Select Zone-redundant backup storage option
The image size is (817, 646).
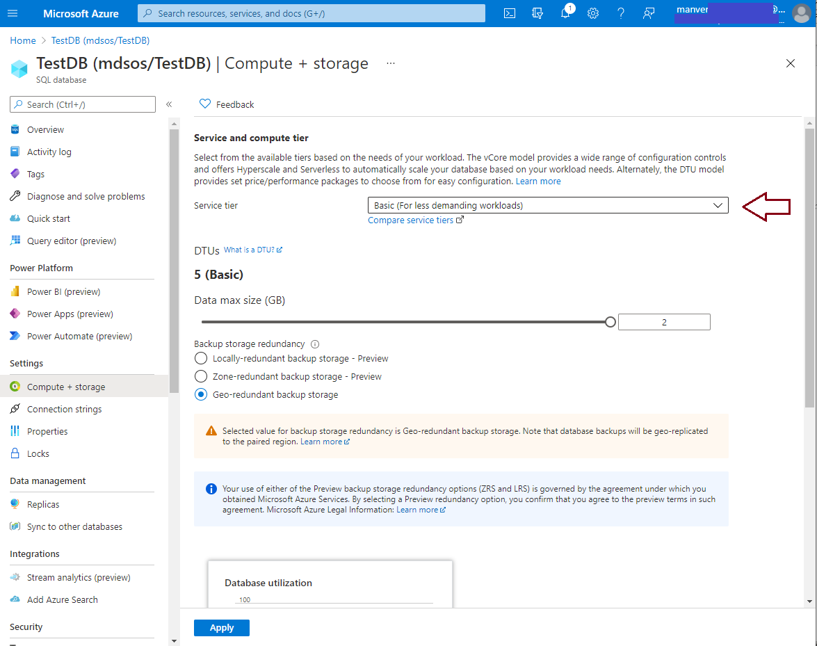point(201,377)
